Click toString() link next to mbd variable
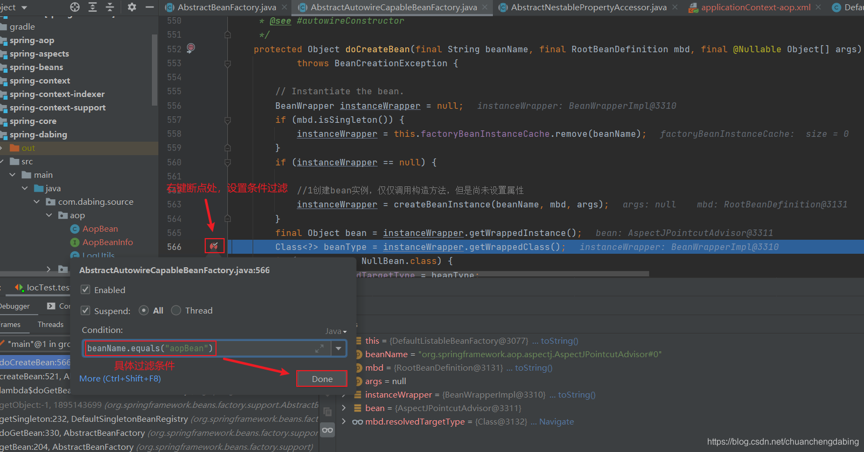 534,368
